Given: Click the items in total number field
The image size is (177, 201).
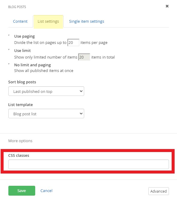Looking at the screenshot, I should pyautogui.click(x=84, y=57).
